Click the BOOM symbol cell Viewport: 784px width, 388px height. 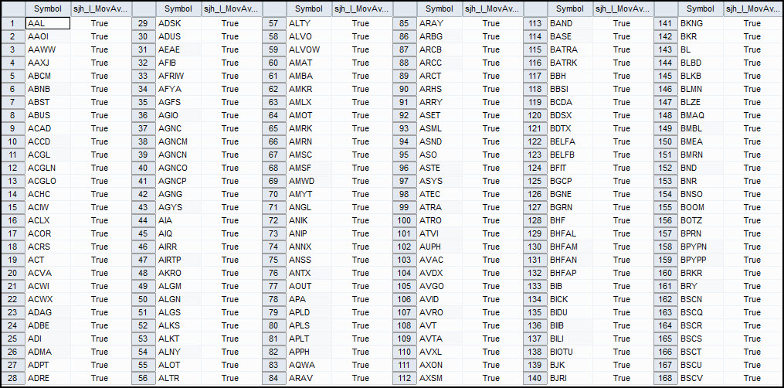701,207
